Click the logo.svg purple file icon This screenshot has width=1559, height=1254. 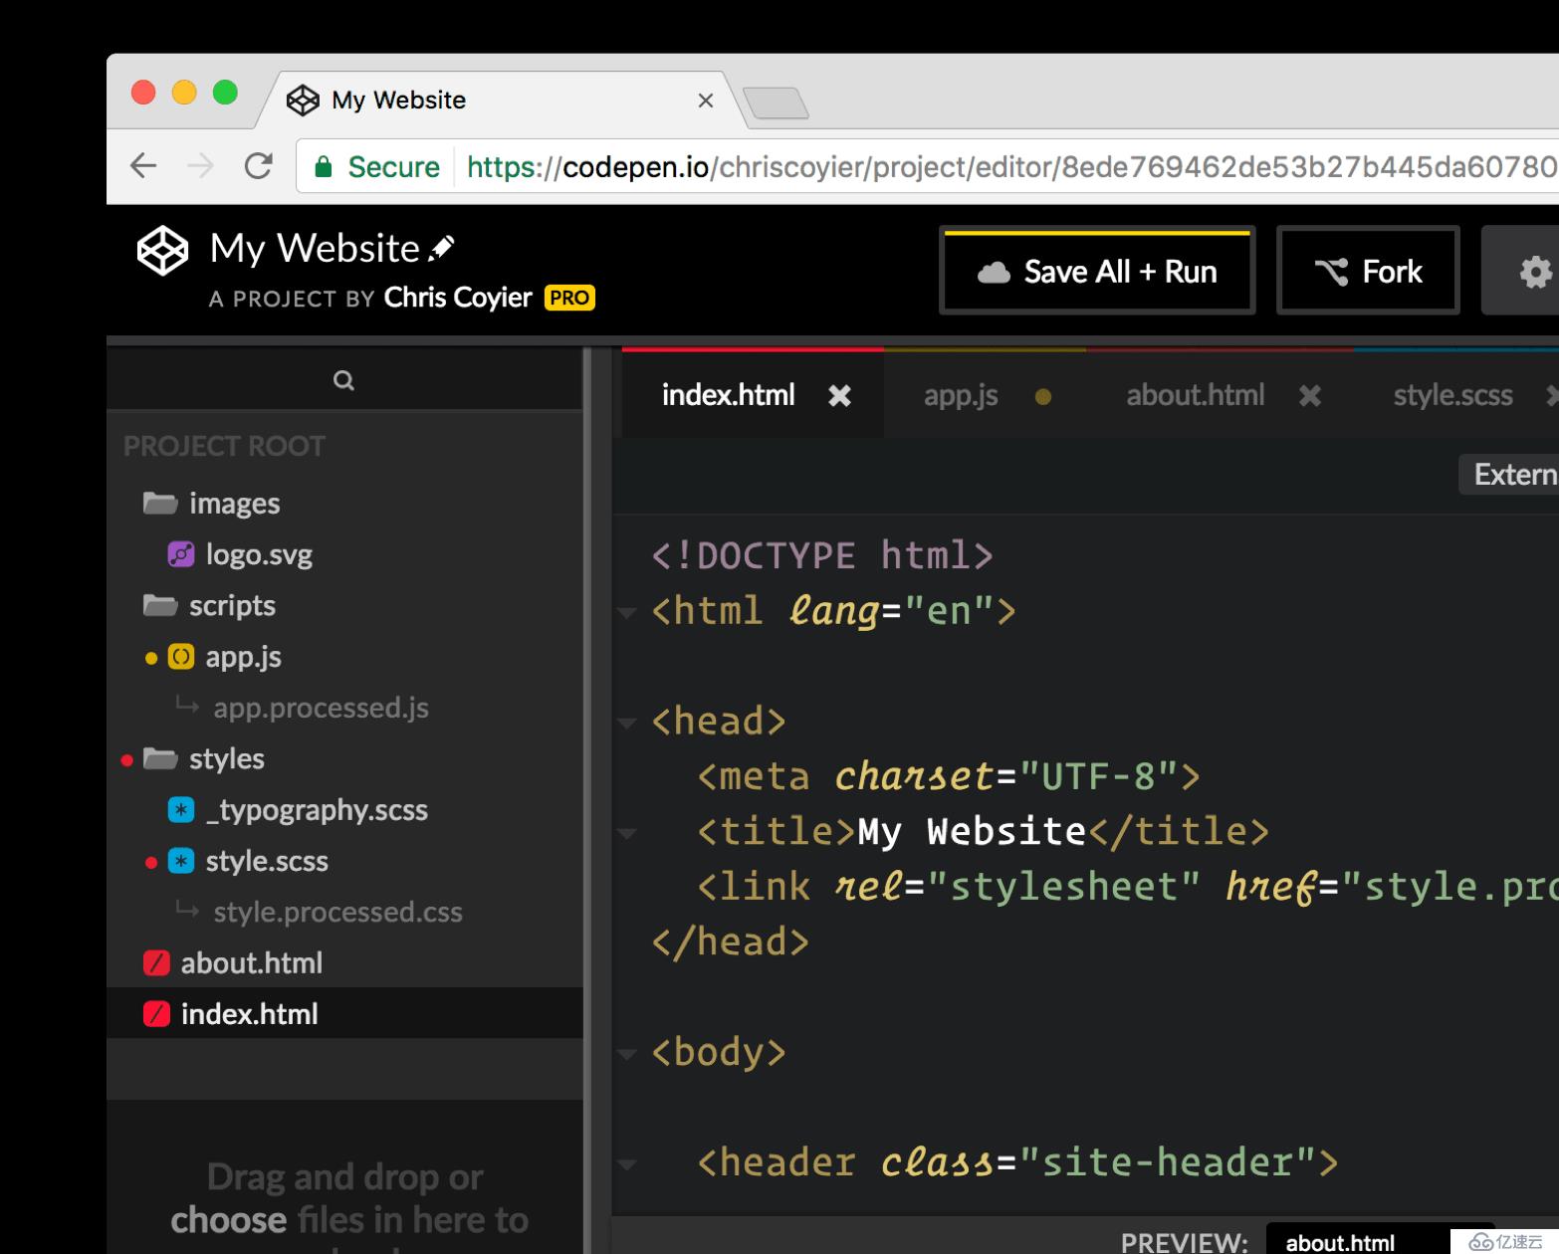pyautogui.click(x=181, y=554)
